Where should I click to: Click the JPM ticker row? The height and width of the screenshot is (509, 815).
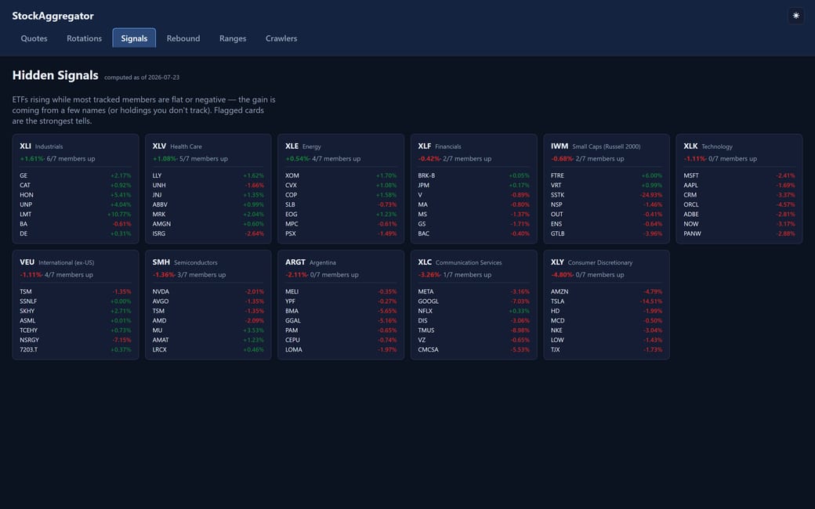click(473, 185)
